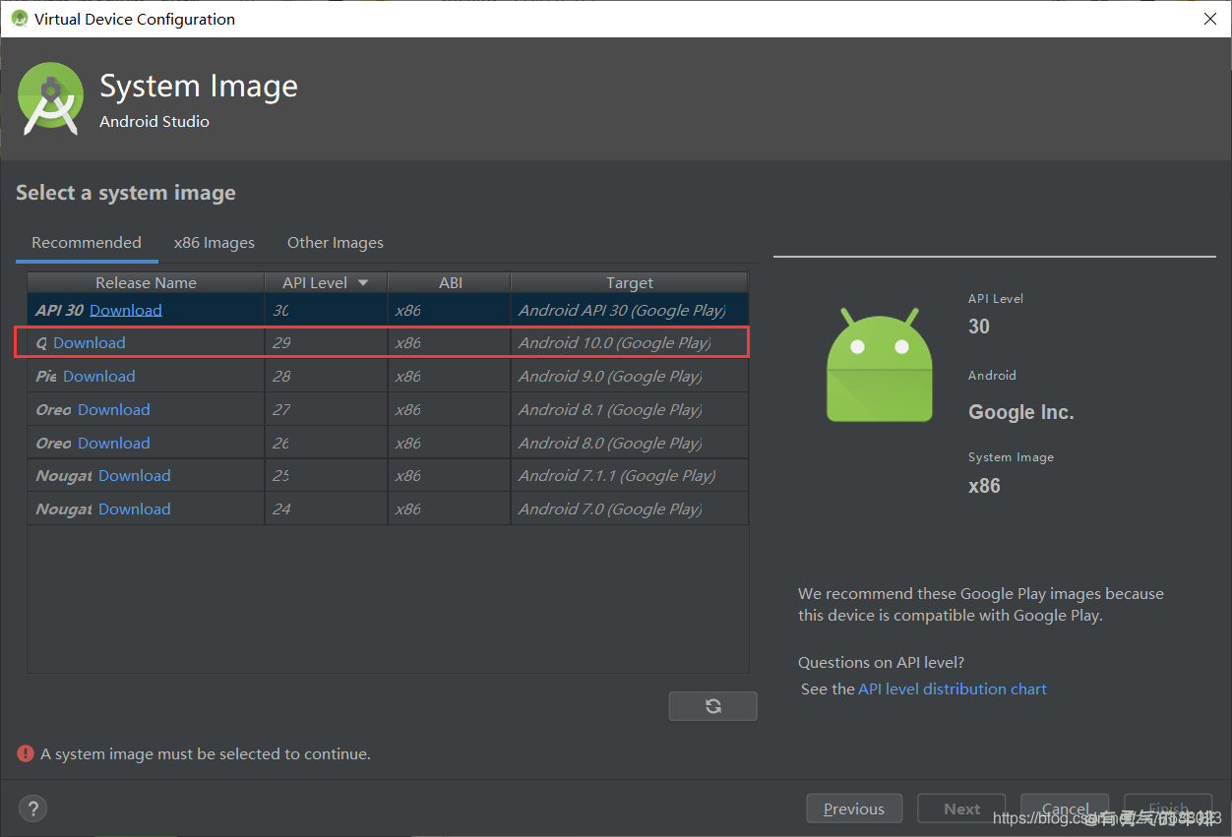This screenshot has width=1232, height=837.
Task: Download the Q system image
Action: click(x=90, y=343)
